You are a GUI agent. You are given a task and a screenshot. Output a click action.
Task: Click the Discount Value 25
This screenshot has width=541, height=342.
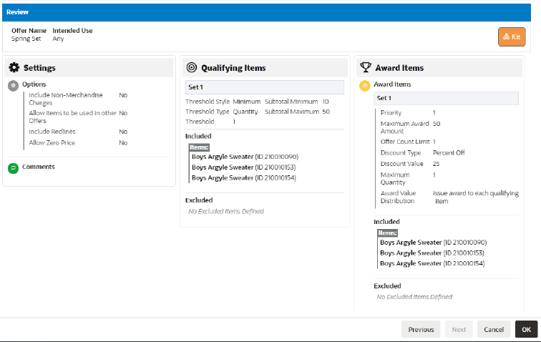pyautogui.click(x=436, y=164)
